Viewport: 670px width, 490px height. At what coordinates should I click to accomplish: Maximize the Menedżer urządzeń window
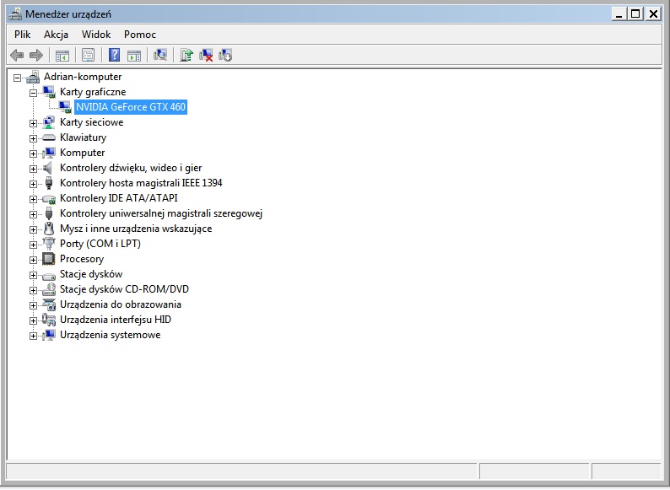635,14
